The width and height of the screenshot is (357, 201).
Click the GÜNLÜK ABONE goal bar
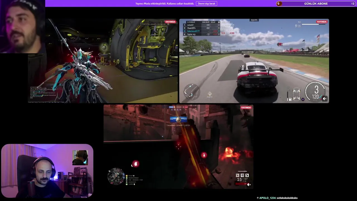(316, 4)
